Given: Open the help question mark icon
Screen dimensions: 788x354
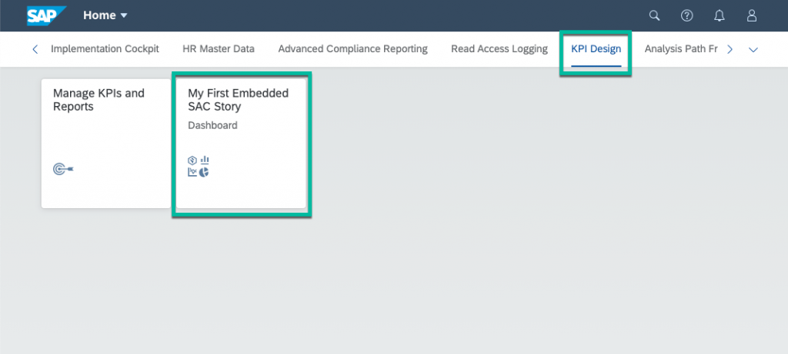Looking at the screenshot, I should tap(686, 15).
